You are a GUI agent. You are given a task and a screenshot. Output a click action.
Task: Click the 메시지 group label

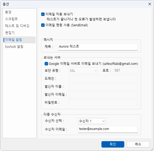pos(48,40)
